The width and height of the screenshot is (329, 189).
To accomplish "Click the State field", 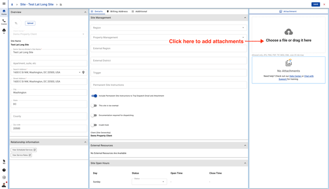I will (x=49, y=104).
